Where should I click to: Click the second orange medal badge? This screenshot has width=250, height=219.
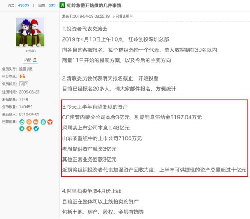(29, 122)
